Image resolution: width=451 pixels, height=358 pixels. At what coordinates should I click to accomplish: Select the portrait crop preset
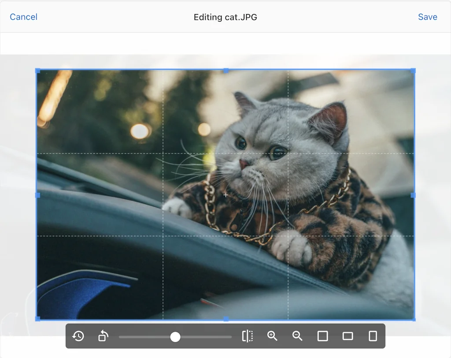coord(372,336)
